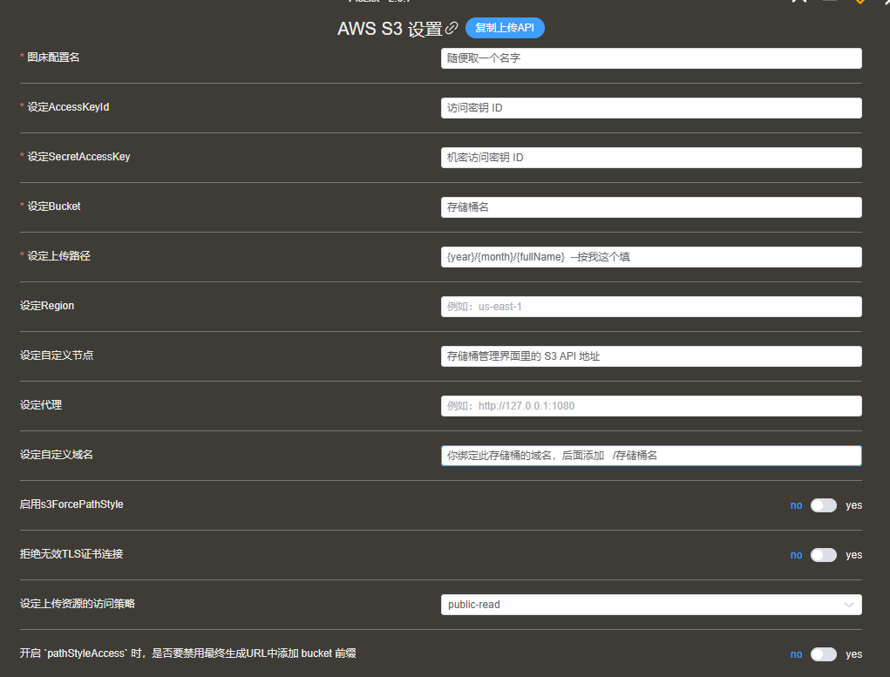Click "no" beside the 启用s3ForcePathStyle switch
Image resolution: width=890 pixels, height=677 pixels.
coord(797,505)
